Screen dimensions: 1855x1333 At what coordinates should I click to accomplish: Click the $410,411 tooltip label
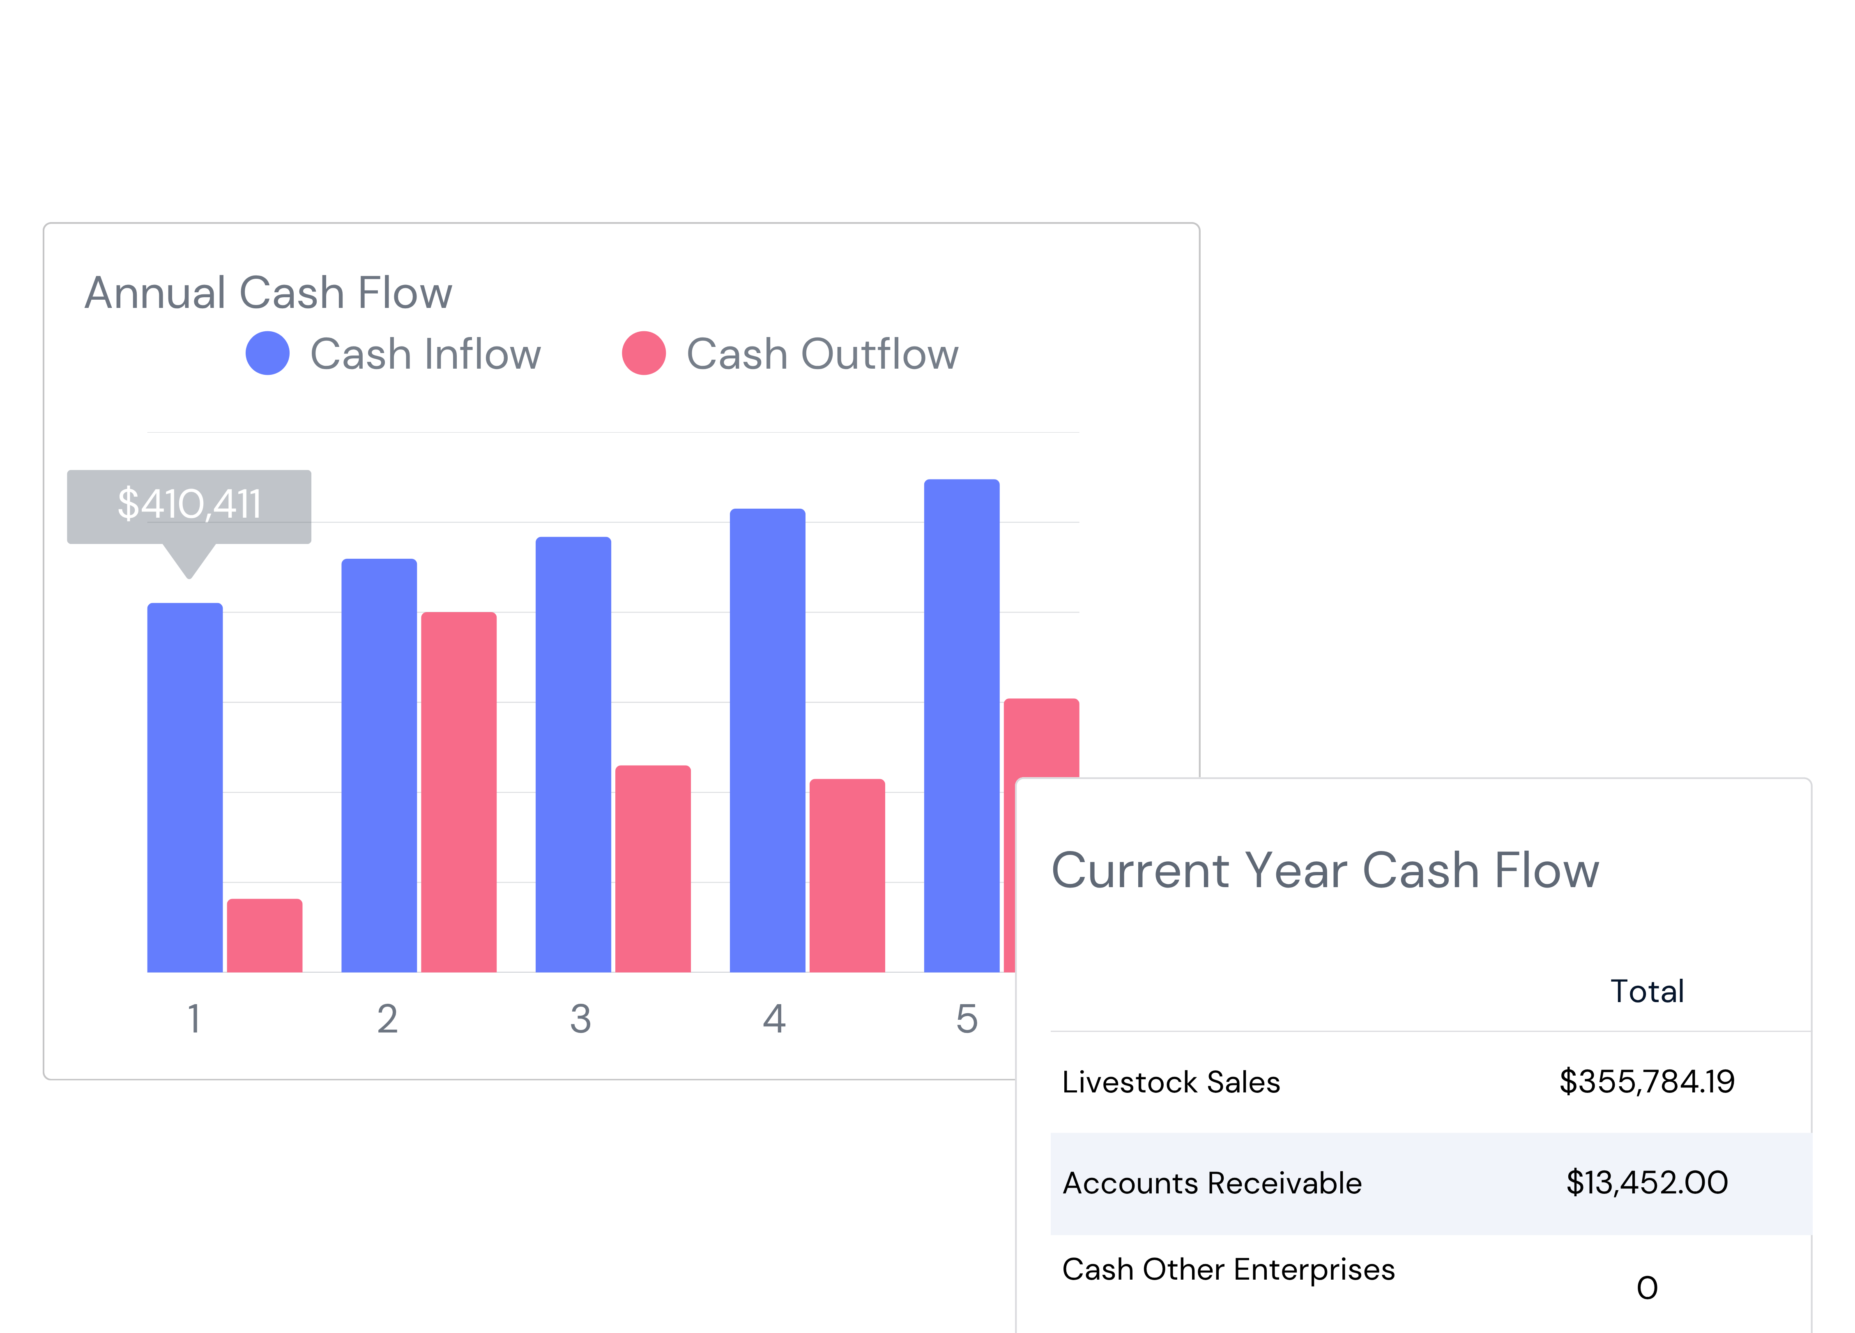[189, 504]
